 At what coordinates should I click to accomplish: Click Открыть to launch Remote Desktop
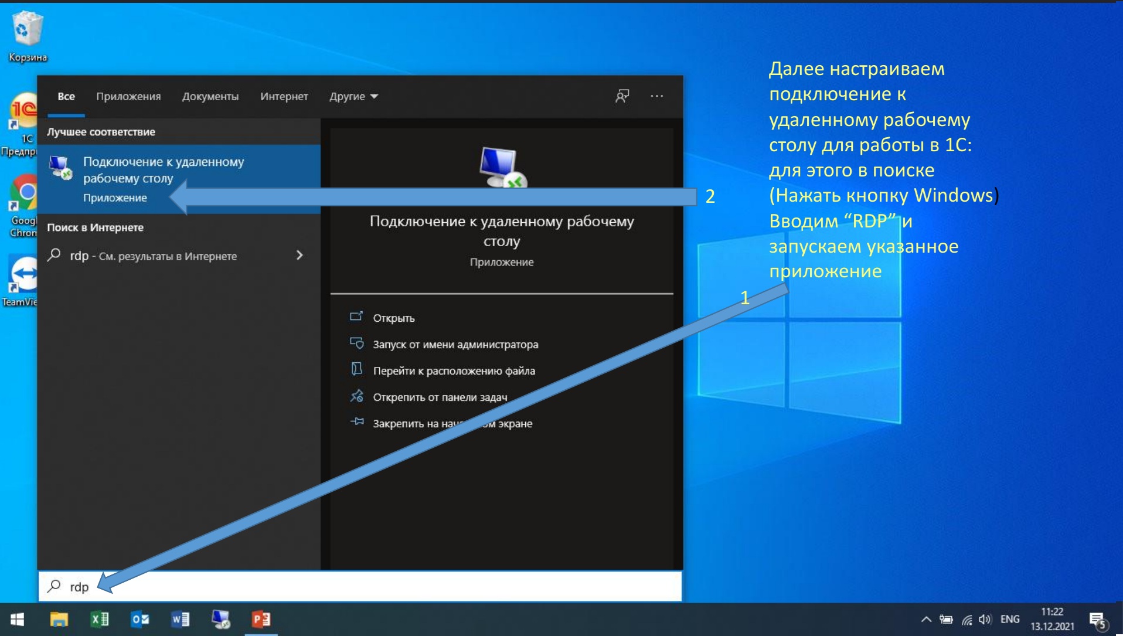393,318
